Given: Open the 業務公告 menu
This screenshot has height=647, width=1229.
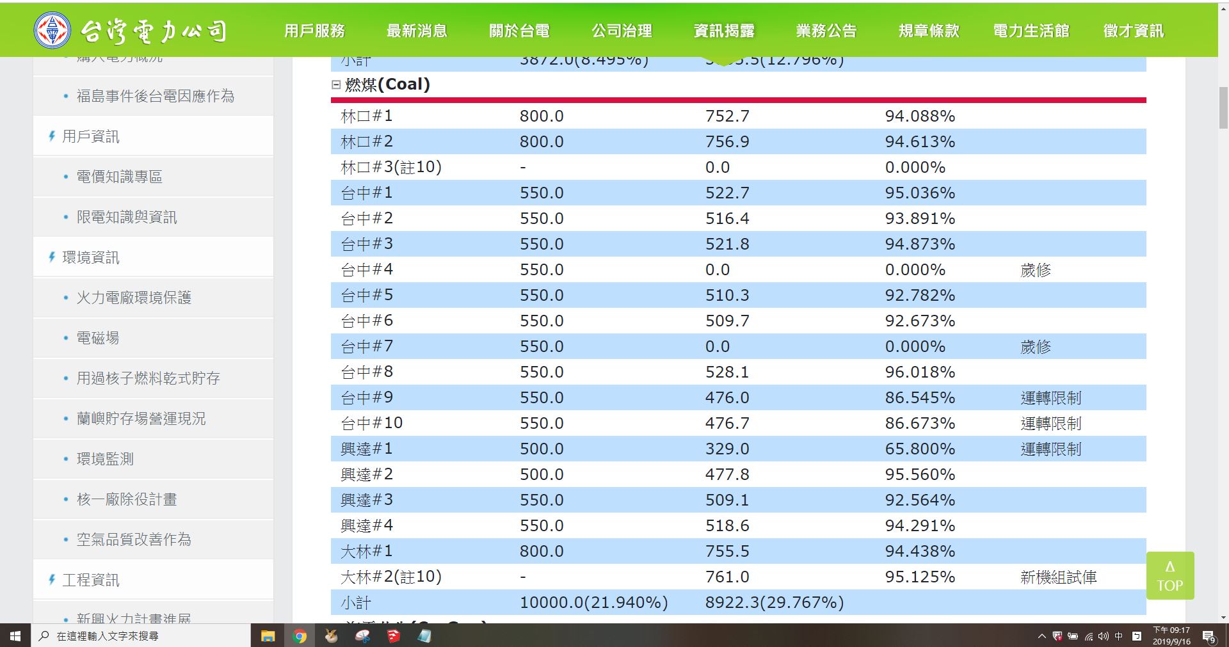Looking at the screenshot, I should click(826, 31).
